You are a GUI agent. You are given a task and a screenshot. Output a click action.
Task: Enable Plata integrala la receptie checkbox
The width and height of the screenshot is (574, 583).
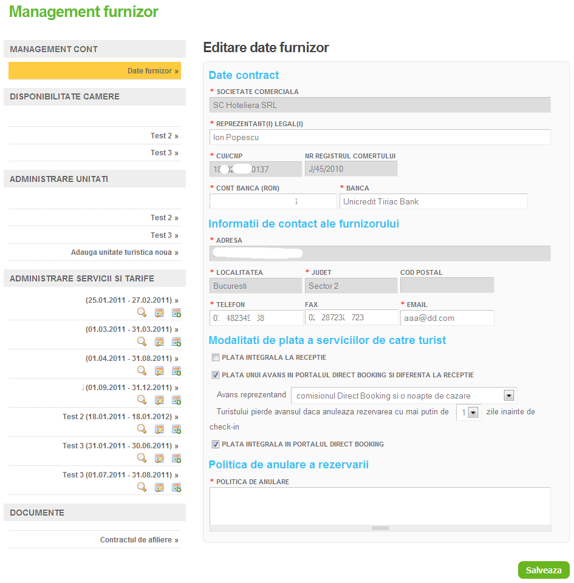[x=216, y=357]
